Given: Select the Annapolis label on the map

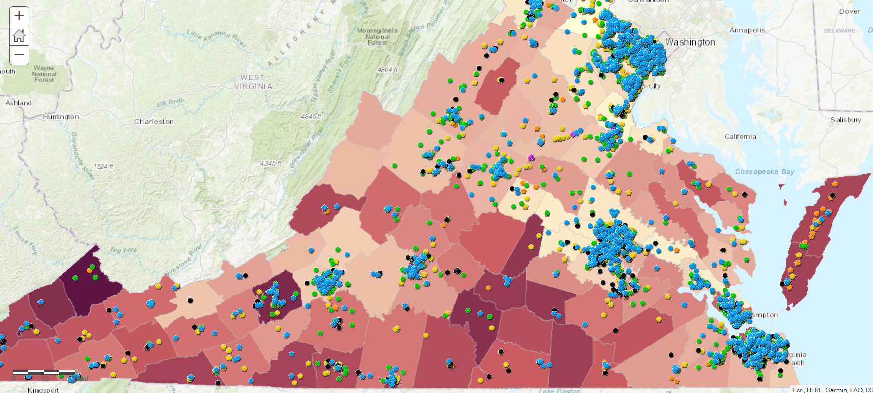Looking at the screenshot, I should 747,30.
